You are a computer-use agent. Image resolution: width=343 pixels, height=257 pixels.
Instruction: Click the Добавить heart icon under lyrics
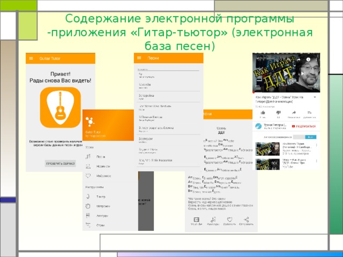(x=229, y=220)
